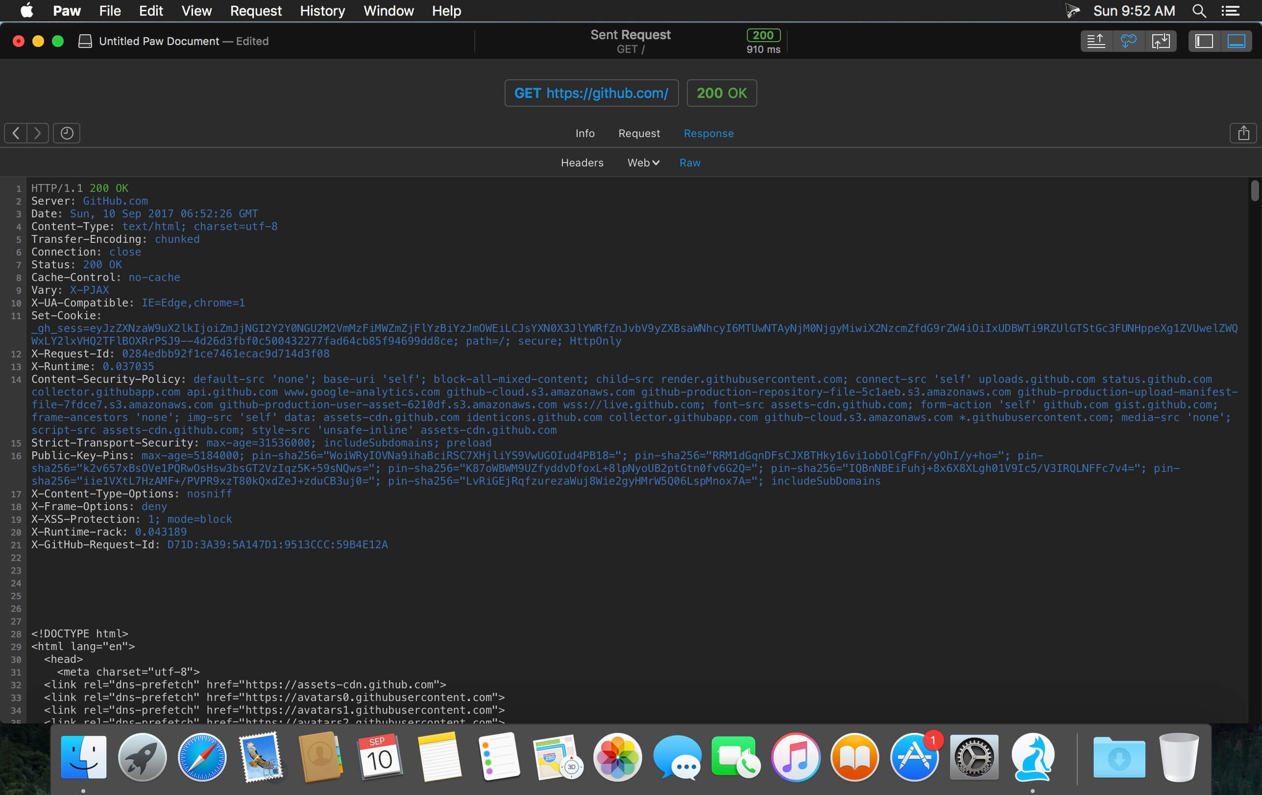1262x795 pixels.
Task: Click the send requests list-upload icon
Action: 1096,41
